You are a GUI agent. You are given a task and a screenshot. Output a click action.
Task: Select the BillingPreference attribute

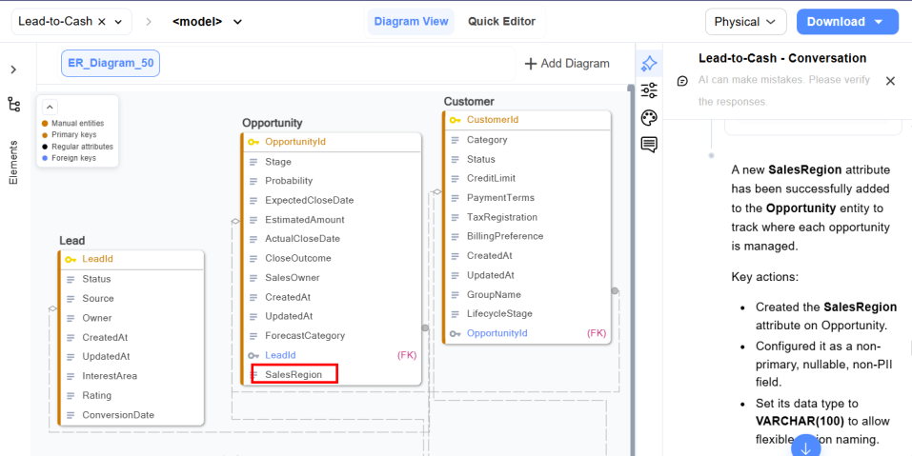pos(505,236)
